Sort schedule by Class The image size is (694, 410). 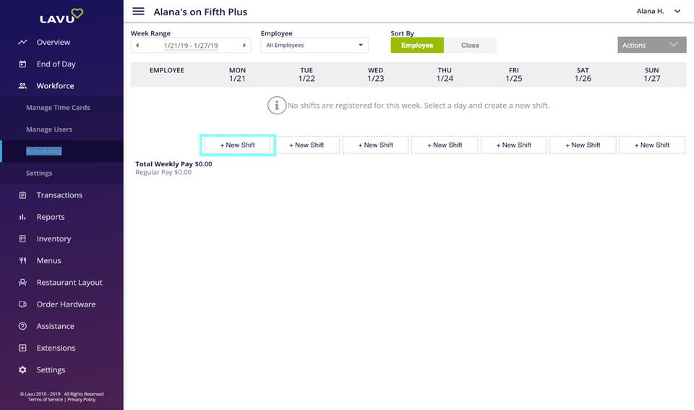(470, 45)
